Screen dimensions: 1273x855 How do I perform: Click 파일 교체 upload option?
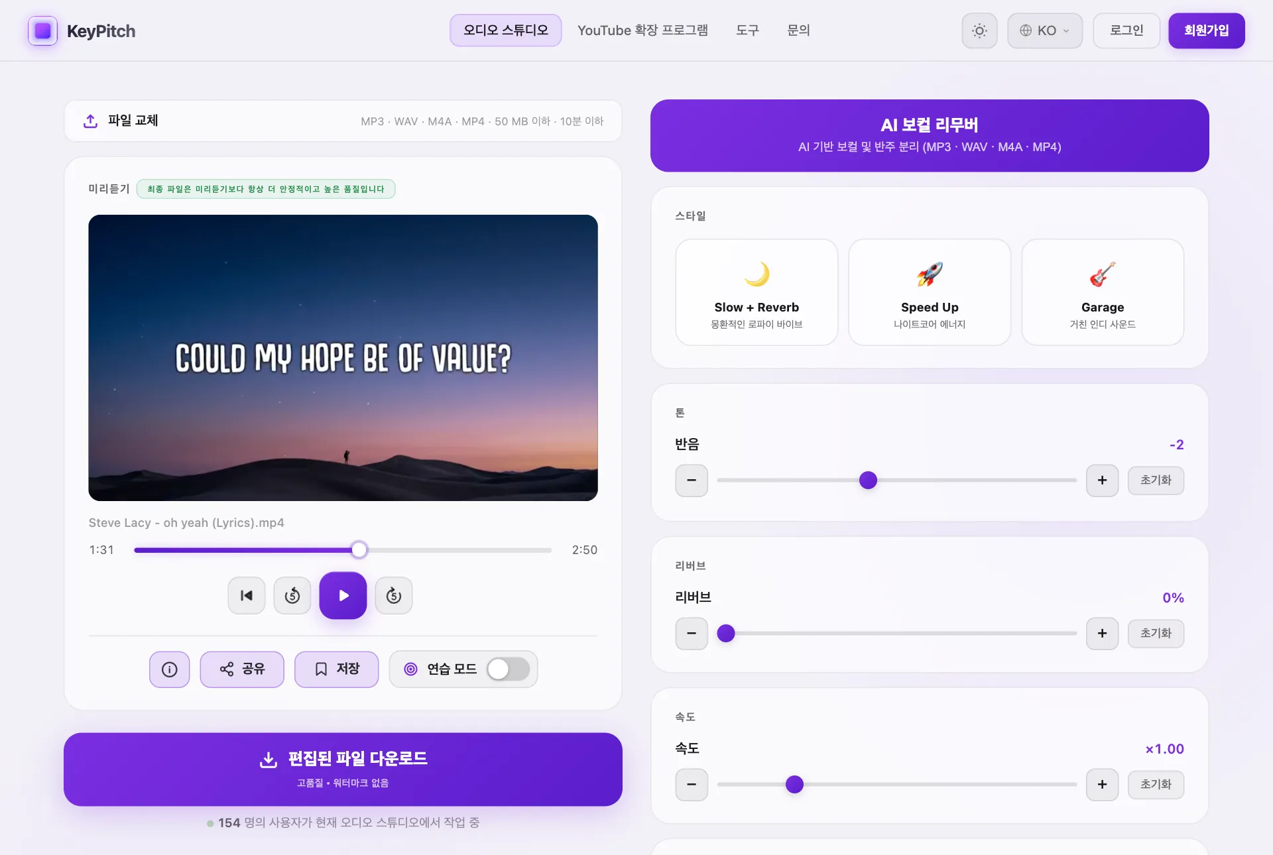tap(343, 121)
